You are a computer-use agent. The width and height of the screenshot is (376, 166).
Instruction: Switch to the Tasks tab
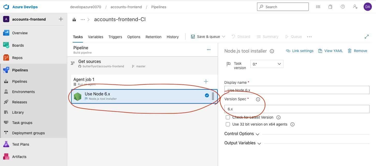pyautogui.click(x=78, y=37)
